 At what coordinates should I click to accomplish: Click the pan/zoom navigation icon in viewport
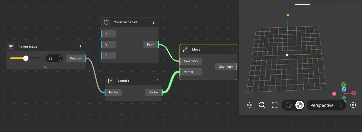[x=250, y=105]
